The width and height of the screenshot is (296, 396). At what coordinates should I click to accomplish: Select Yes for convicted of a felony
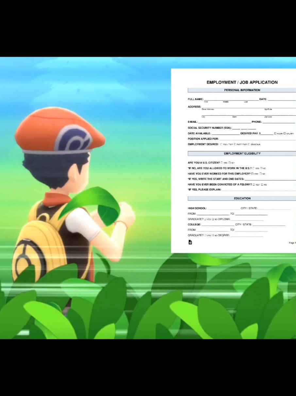(x=254, y=184)
